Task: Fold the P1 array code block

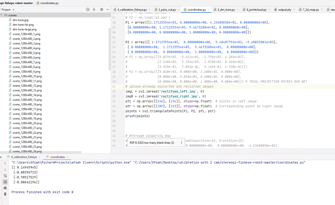Action: click(124, 22)
